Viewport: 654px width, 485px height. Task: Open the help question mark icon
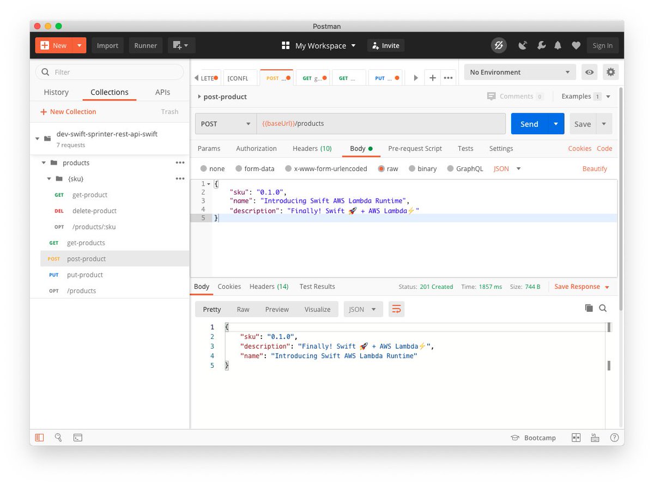(x=614, y=438)
